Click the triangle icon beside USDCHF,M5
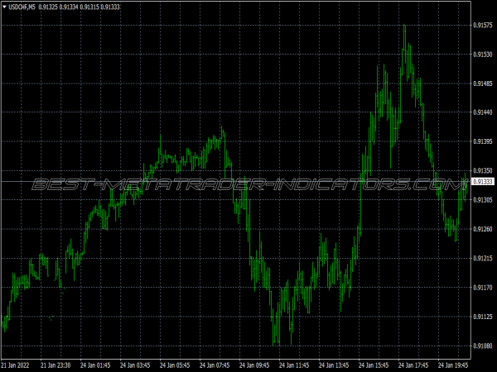Image resolution: width=497 pixels, height=372 pixels. pyautogui.click(x=4, y=7)
